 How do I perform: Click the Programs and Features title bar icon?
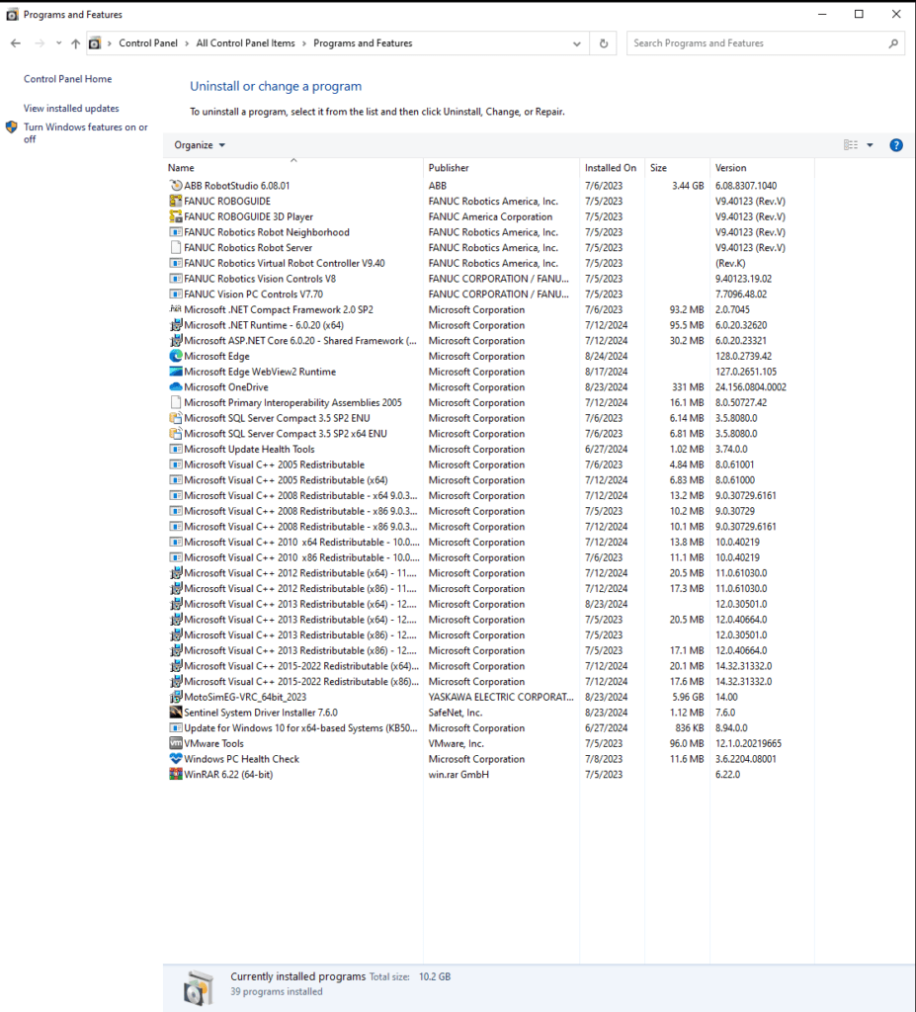pyautogui.click(x=12, y=14)
